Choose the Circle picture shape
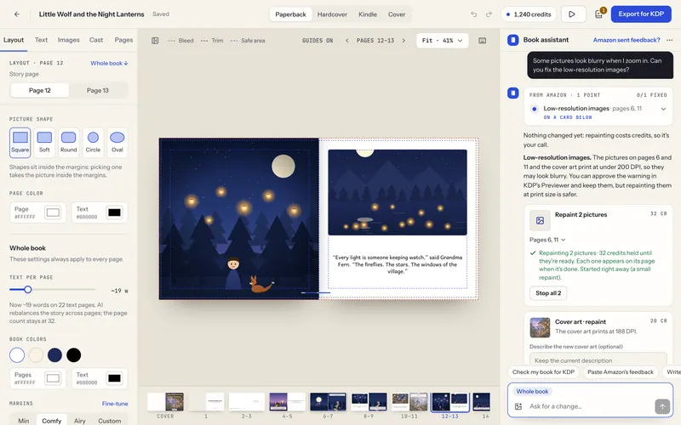 pos(93,142)
